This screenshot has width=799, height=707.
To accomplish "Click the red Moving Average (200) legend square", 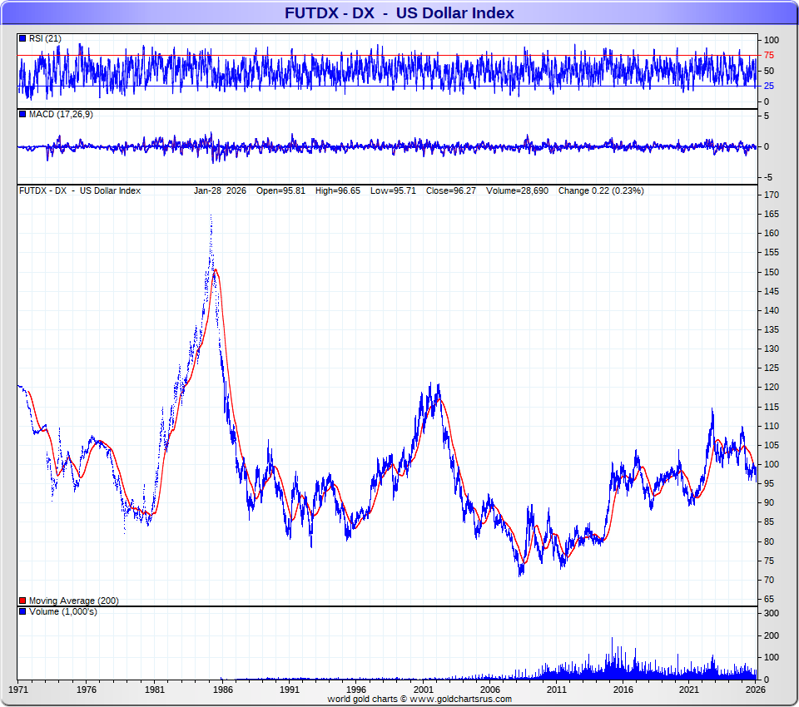I will [x=22, y=601].
